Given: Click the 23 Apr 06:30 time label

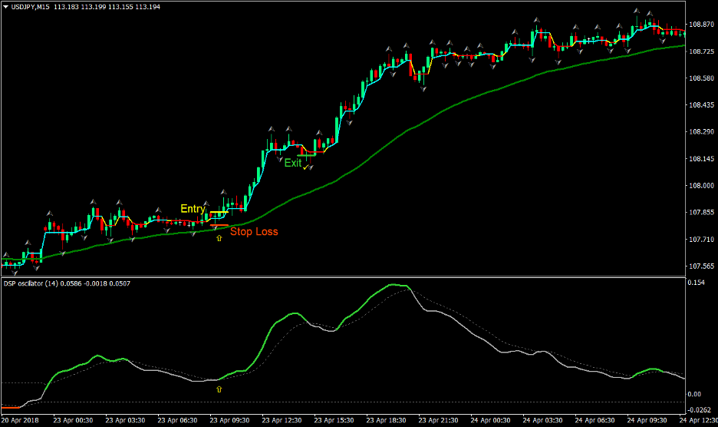Looking at the screenshot, I should 177,420.
